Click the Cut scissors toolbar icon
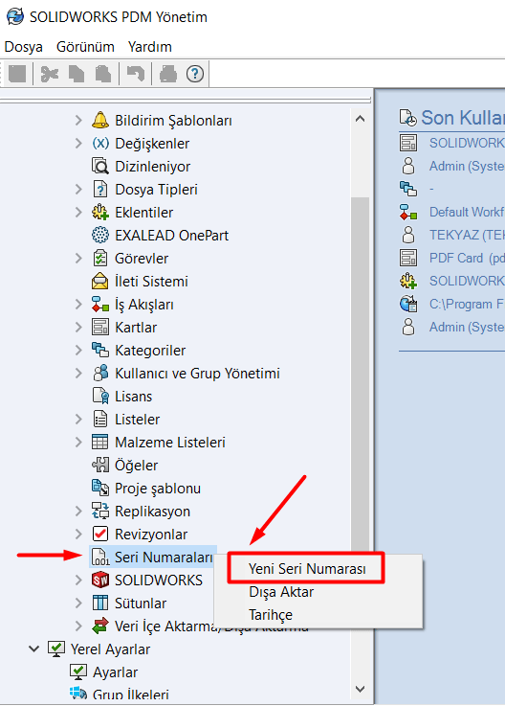The width and height of the screenshot is (505, 706). [x=50, y=74]
